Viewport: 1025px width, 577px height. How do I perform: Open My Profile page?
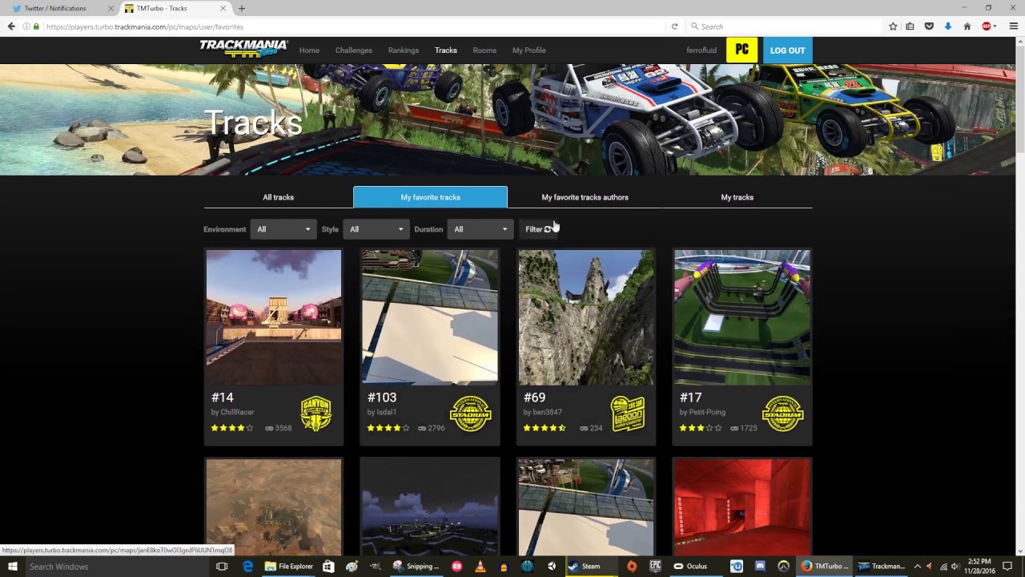529,50
